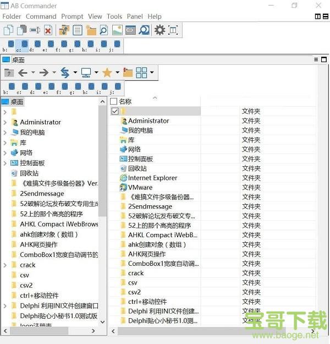Open the View menu
The width and height of the screenshot is (330, 344).
(95, 17)
